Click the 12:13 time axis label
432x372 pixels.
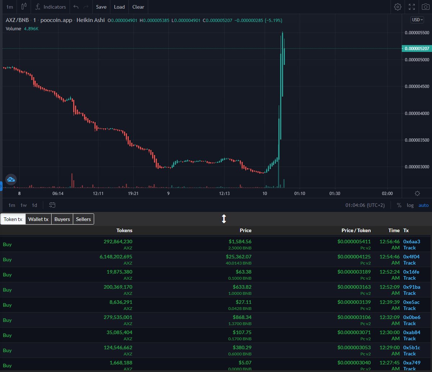click(224, 193)
